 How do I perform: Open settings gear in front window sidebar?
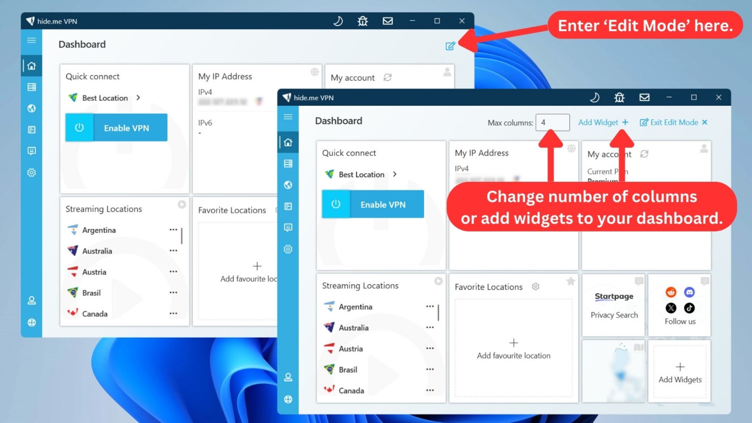(x=288, y=249)
